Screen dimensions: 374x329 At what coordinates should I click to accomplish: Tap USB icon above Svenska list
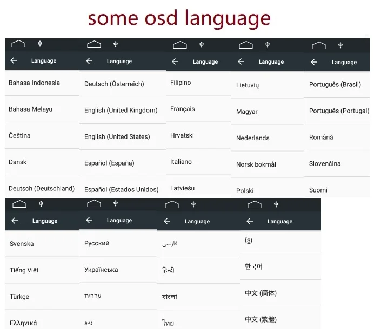click(x=41, y=204)
